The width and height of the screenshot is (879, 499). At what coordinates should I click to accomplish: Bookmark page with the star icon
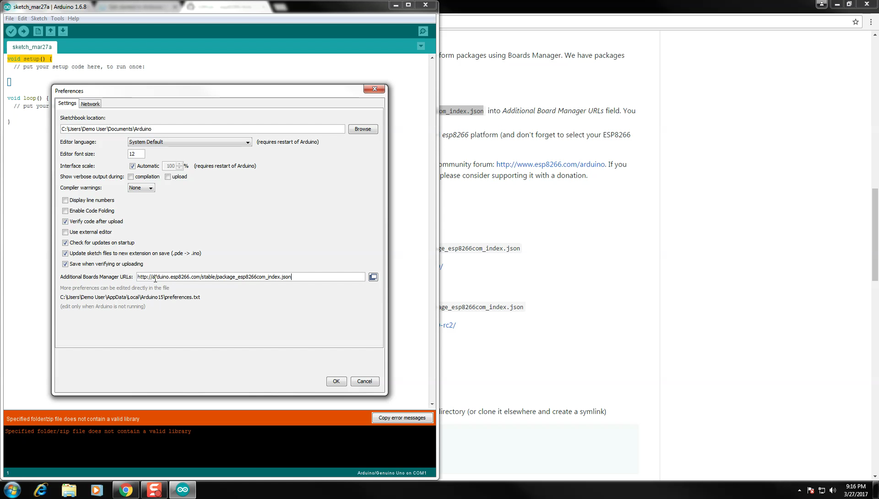pyautogui.click(x=855, y=22)
